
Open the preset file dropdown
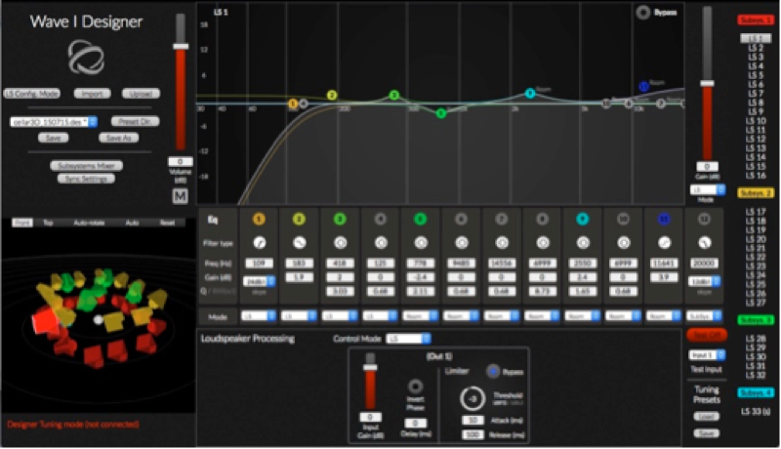(x=54, y=121)
